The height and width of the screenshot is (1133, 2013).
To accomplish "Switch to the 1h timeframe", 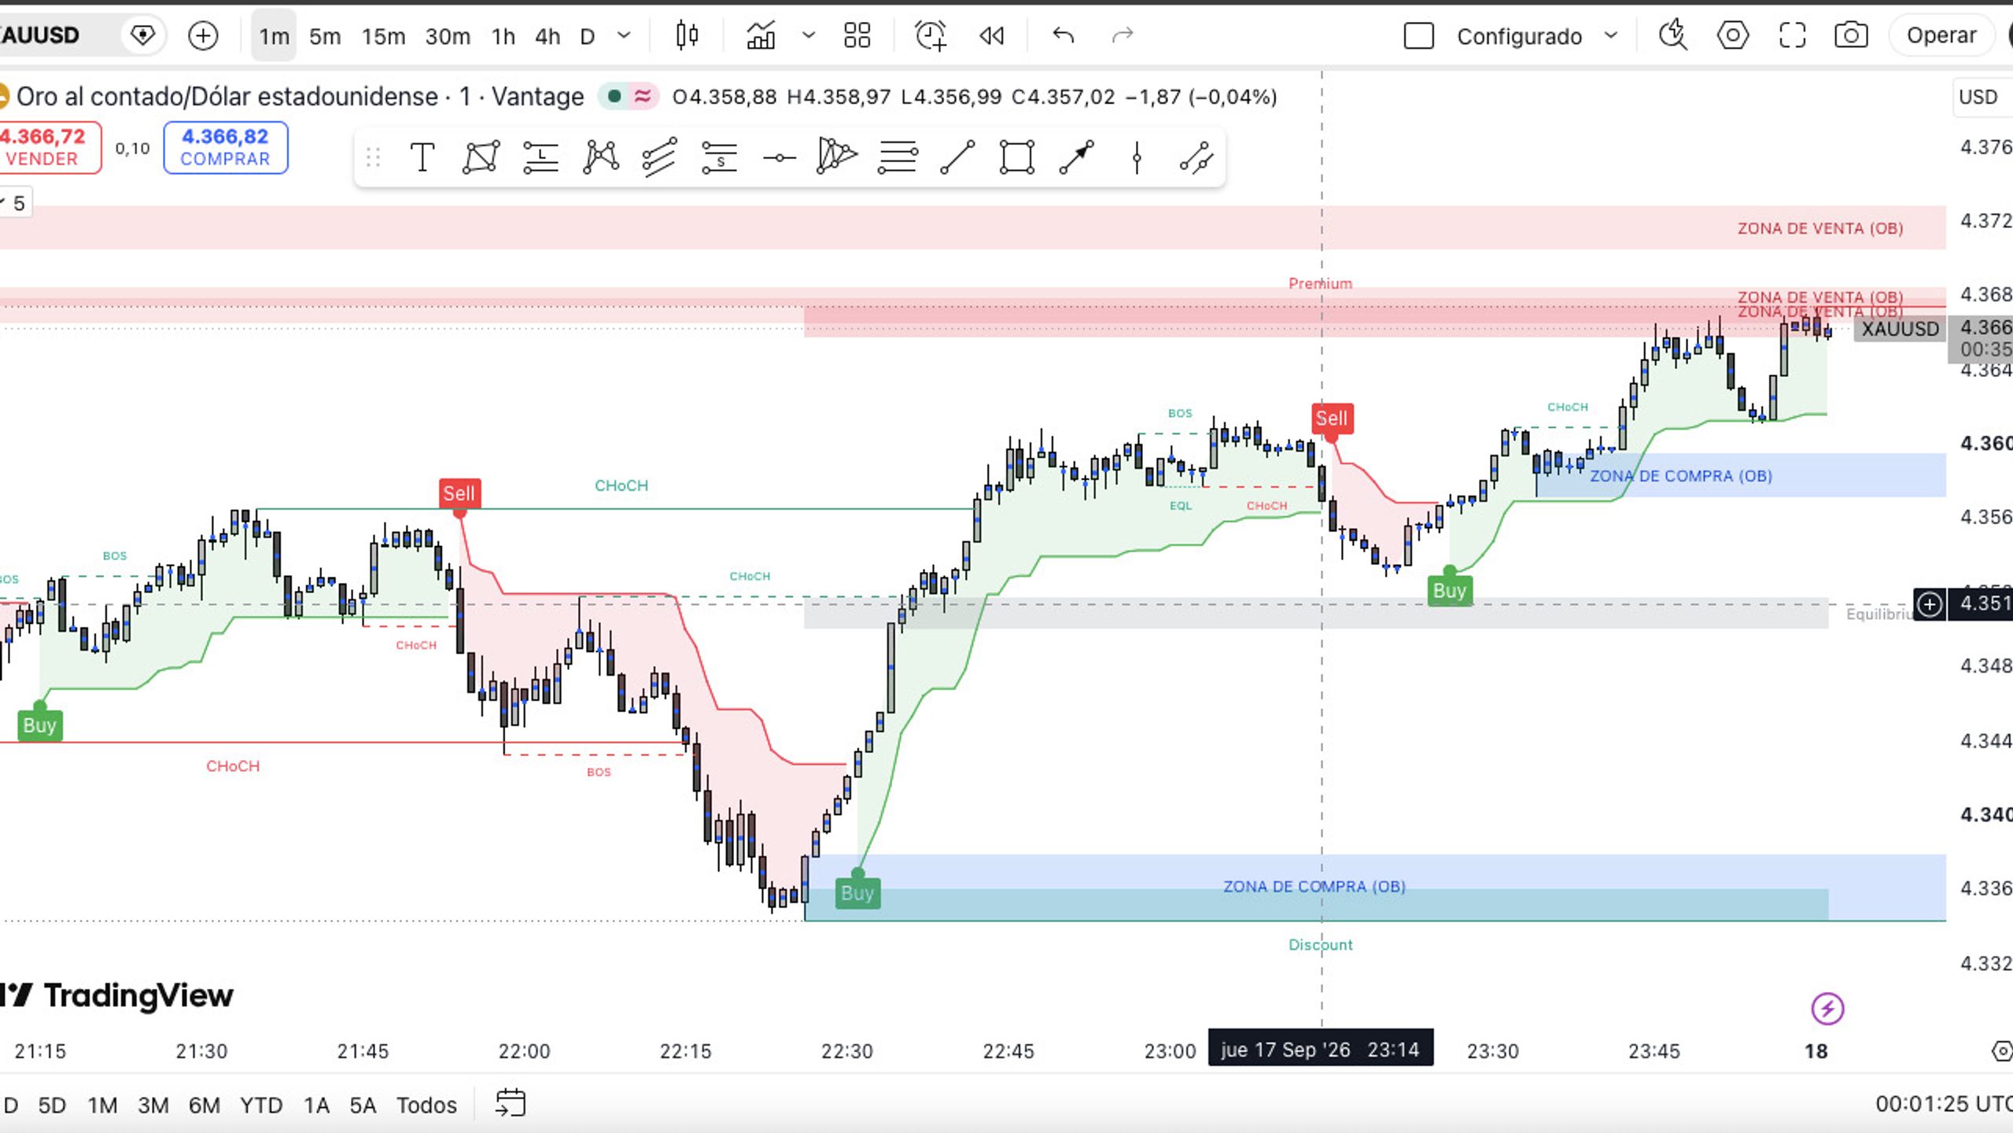I will pos(503,36).
